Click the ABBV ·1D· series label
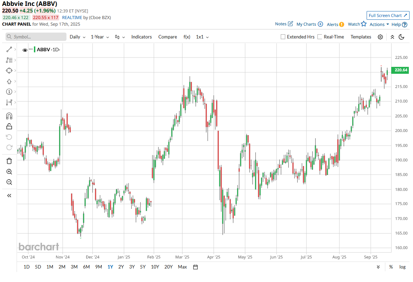The width and height of the screenshot is (413, 282). (48, 50)
